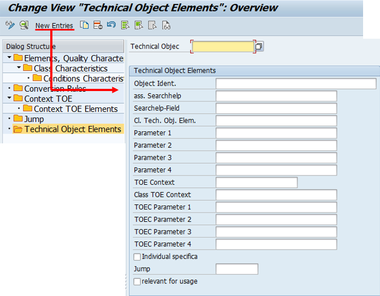The height and width of the screenshot is (296, 380).
Task: Click the Undo change icon
Action: click(x=111, y=25)
